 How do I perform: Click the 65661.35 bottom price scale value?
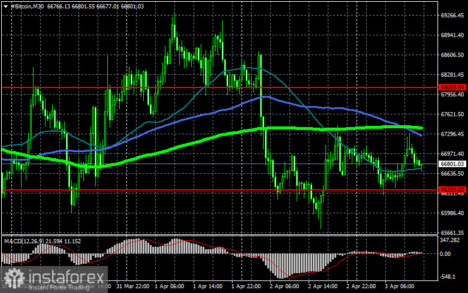click(452, 232)
